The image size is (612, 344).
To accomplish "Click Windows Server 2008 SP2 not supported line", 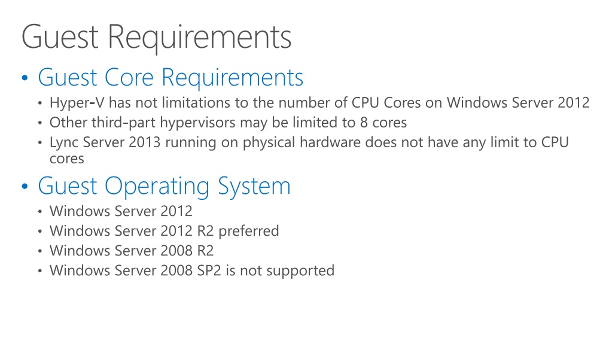I will pos(192,270).
